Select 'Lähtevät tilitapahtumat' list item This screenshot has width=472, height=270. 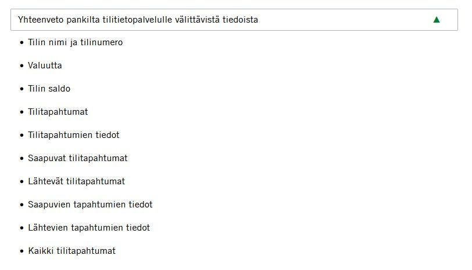coord(76,181)
